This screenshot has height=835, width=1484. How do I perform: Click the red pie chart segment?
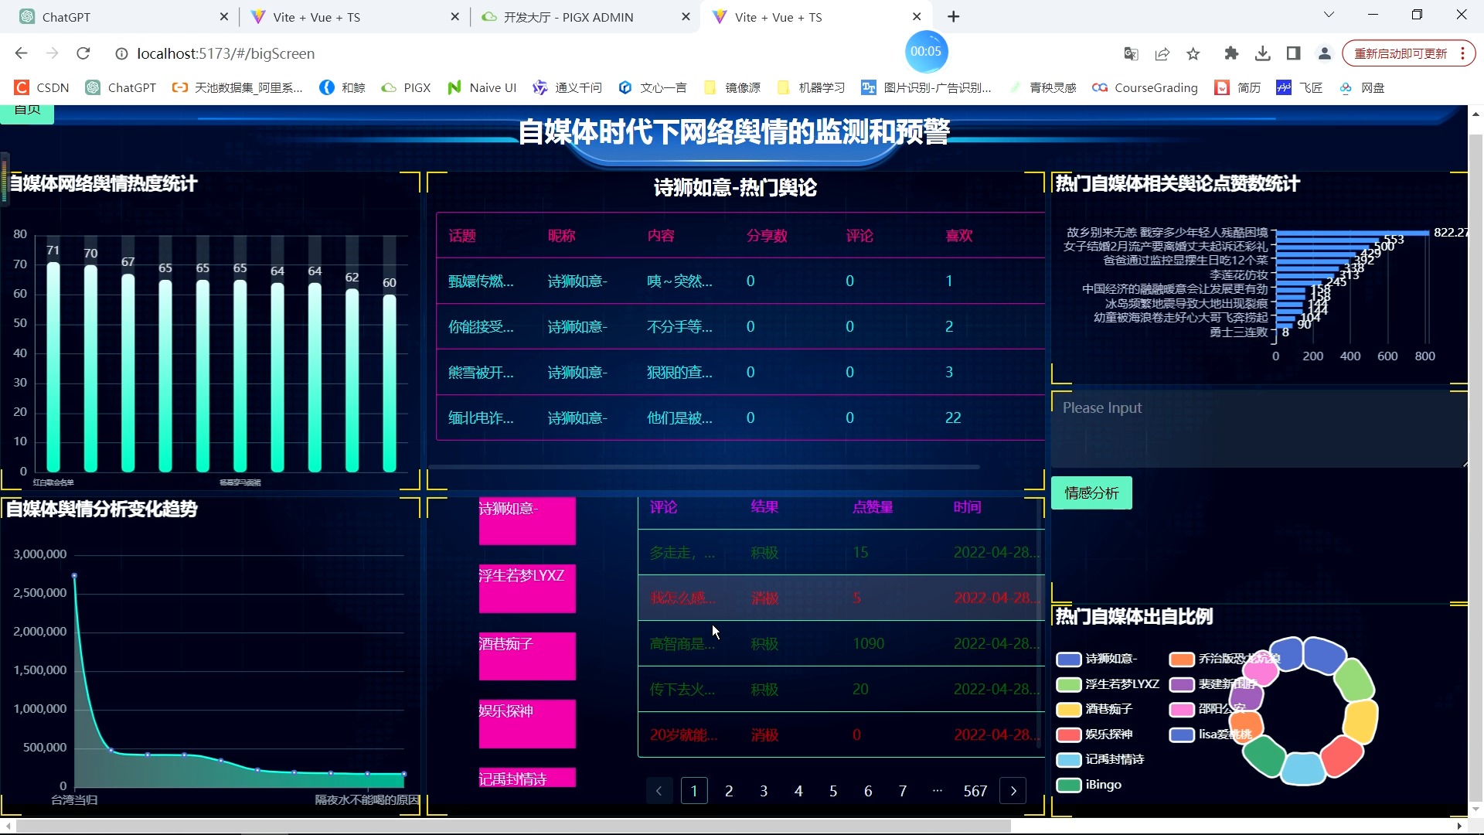pos(1341,756)
